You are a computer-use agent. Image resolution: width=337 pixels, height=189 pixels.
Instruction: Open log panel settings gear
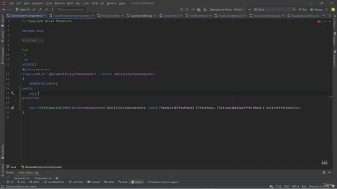(324, 173)
